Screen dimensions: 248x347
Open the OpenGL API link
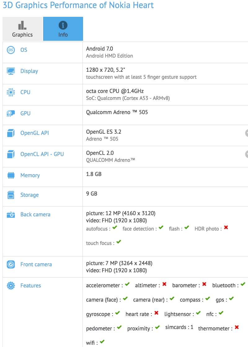35,133
